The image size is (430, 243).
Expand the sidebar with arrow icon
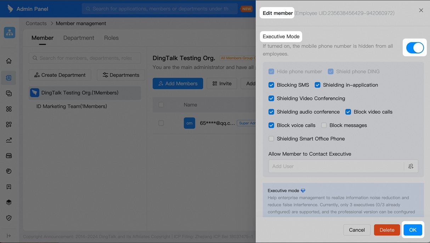tap(9, 236)
